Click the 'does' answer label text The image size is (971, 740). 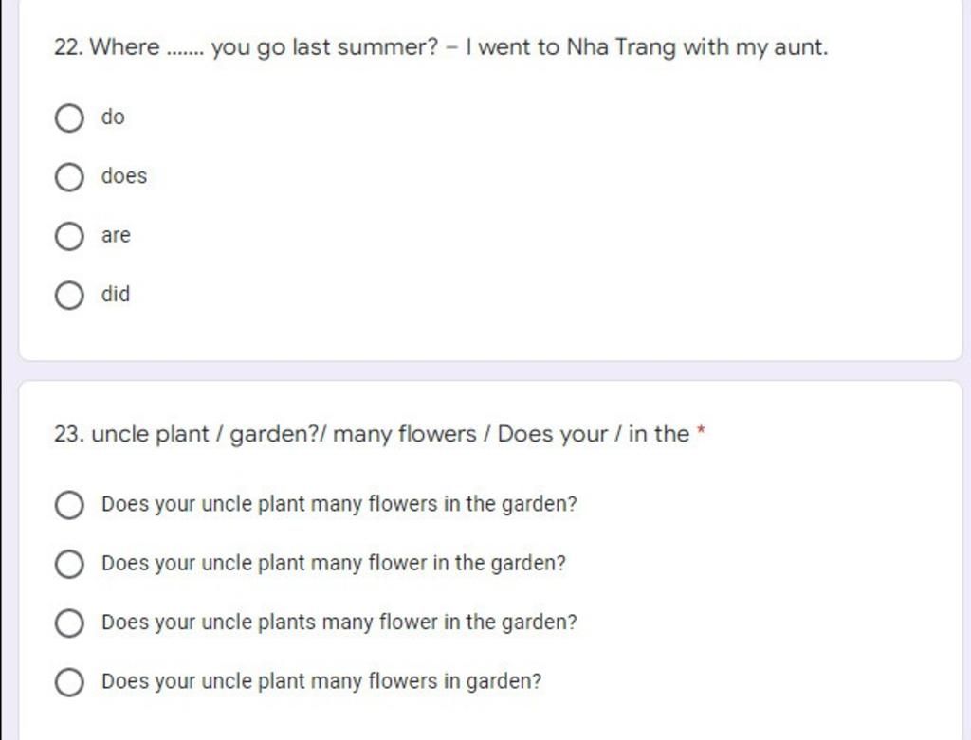click(x=124, y=175)
